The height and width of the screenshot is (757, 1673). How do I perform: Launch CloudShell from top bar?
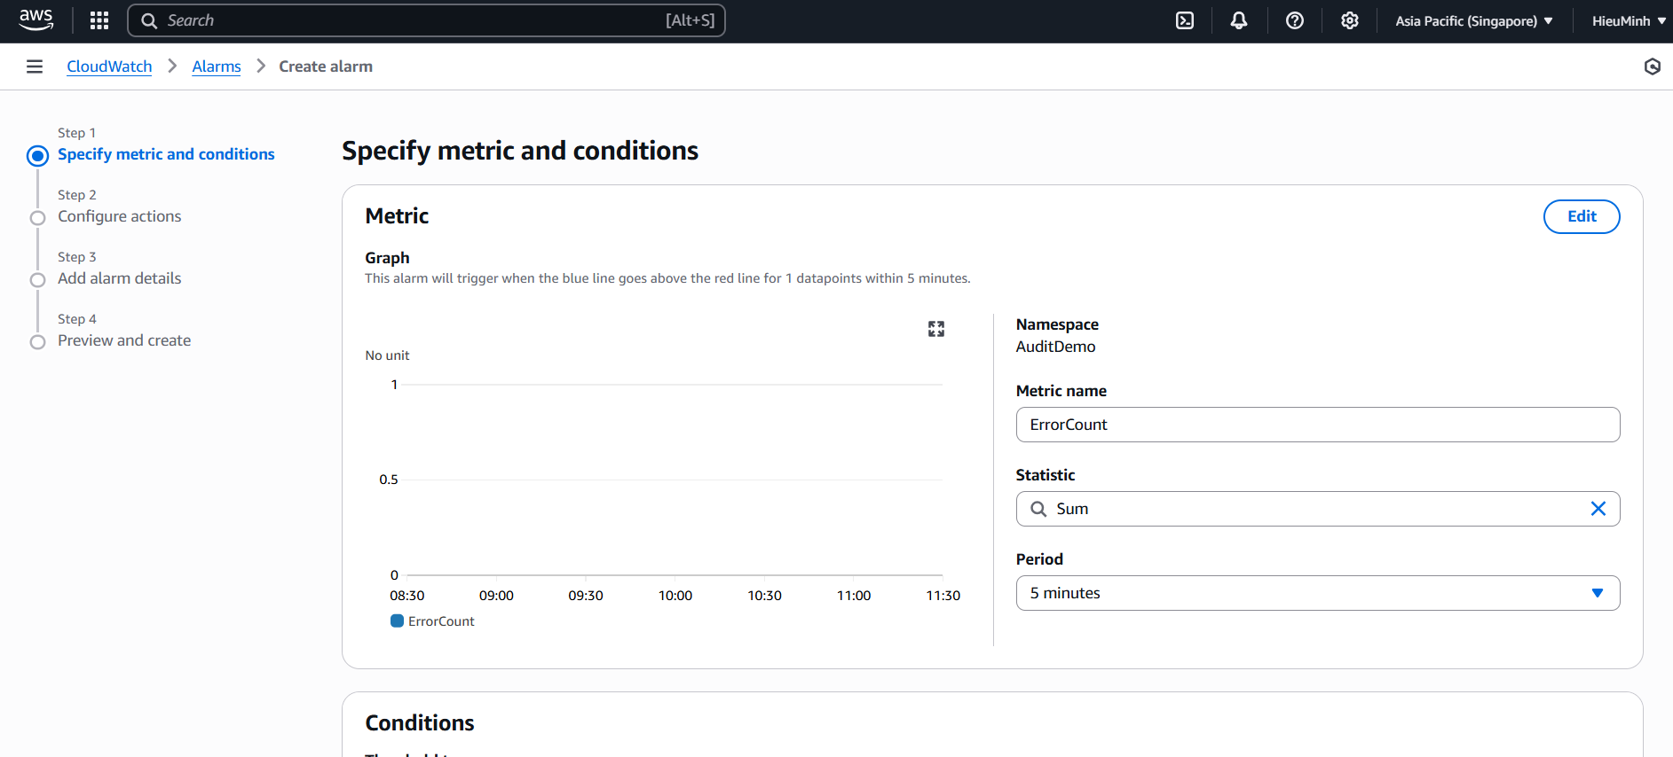tap(1185, 20)
